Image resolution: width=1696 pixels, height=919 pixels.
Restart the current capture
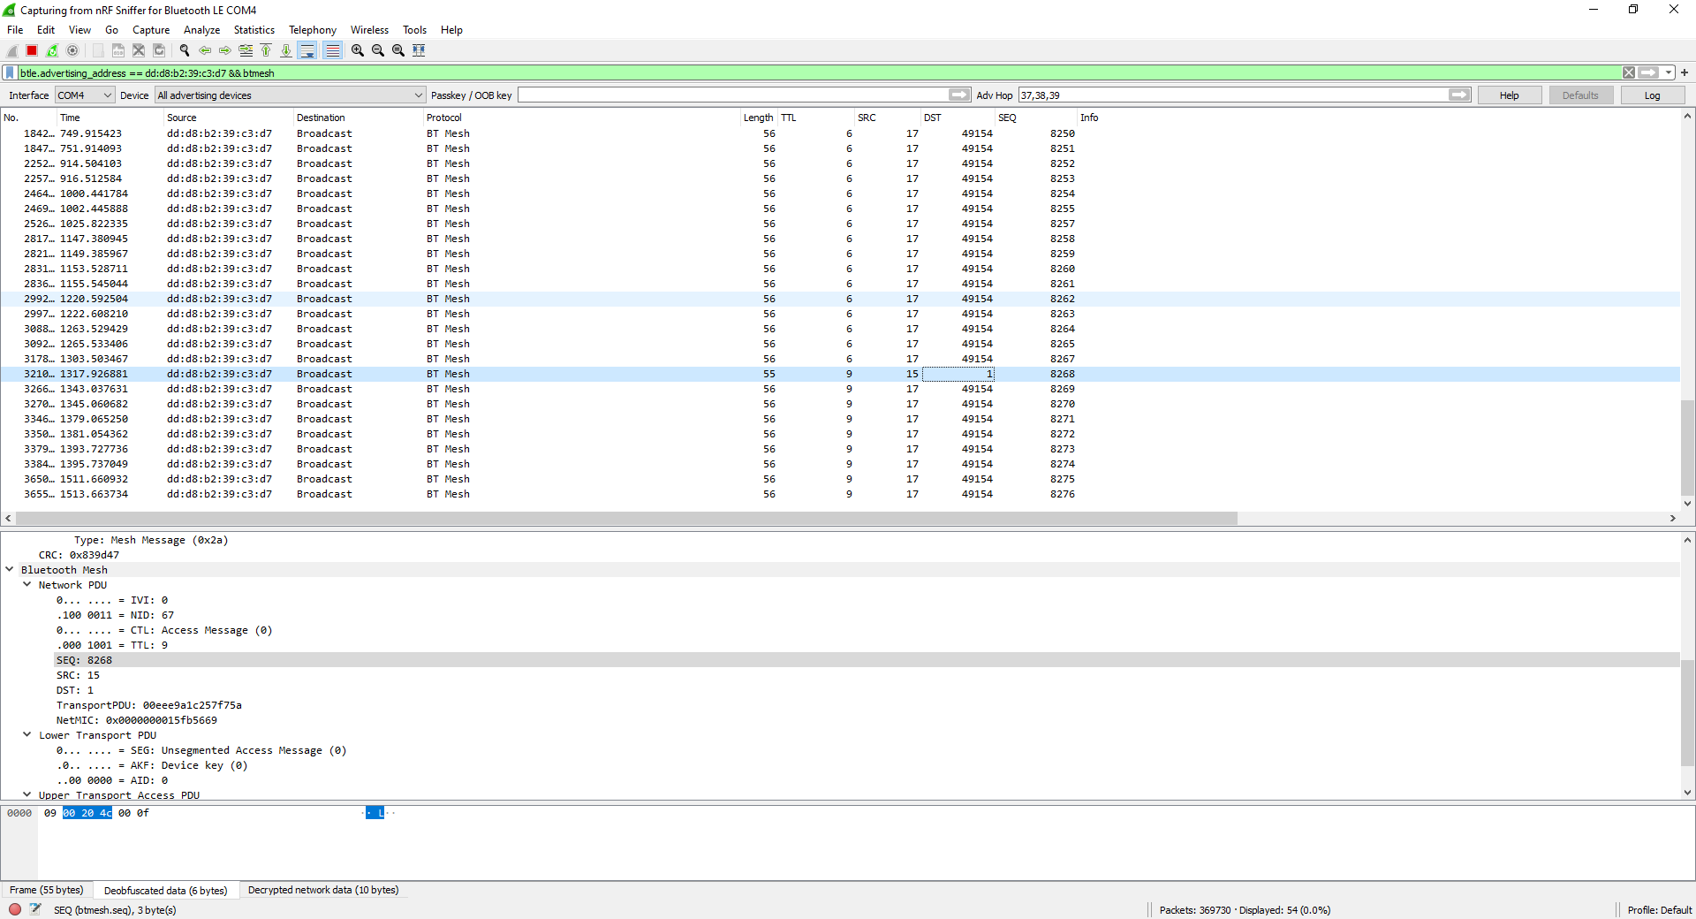point(52,50)
